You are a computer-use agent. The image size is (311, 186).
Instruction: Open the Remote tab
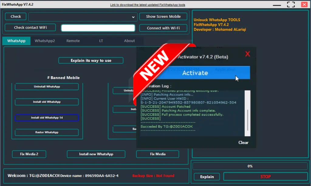tap(73, 41)
